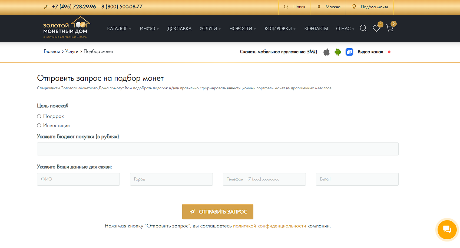The image size is (460, 248).
Task: Click the red dot next to Видео канал
Action: click(x=389, y=52)
